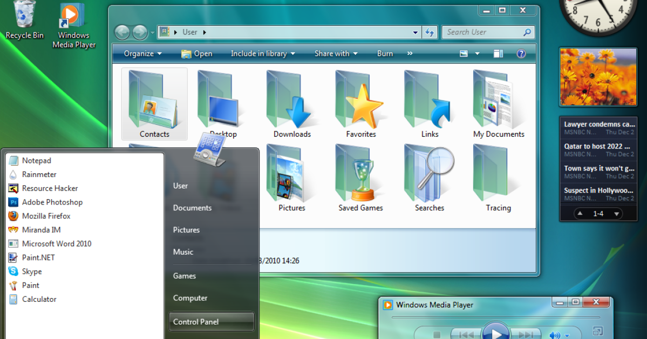Select the My Documents folder icon
The height and width of the screenshot is (339, 647).
point(499,104)
